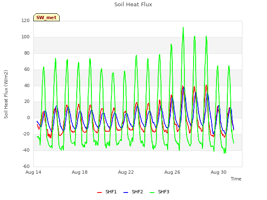Image resolution: width=267 pixels, height=200 pixels.
Task: Click the -60 y-axis tick label
Action: tap(26, 166)
